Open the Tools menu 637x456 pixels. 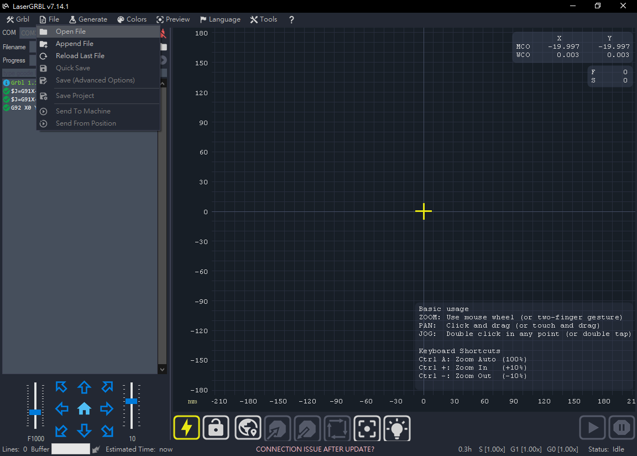(x=264, y=19)
